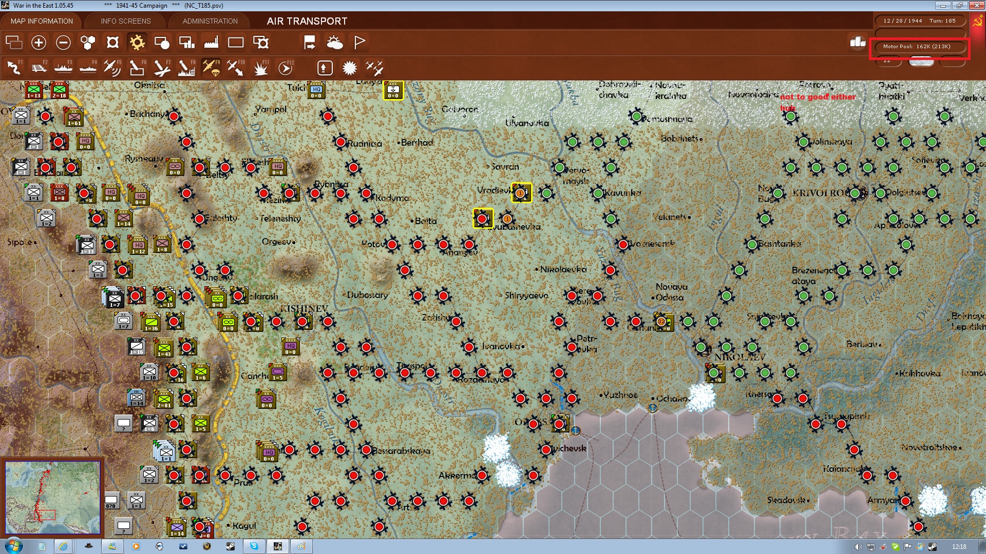Viewport: 986px width, 554px height.
Task: Select the yellow-highlighted unit counter near Tulchin
Action: 393,89
